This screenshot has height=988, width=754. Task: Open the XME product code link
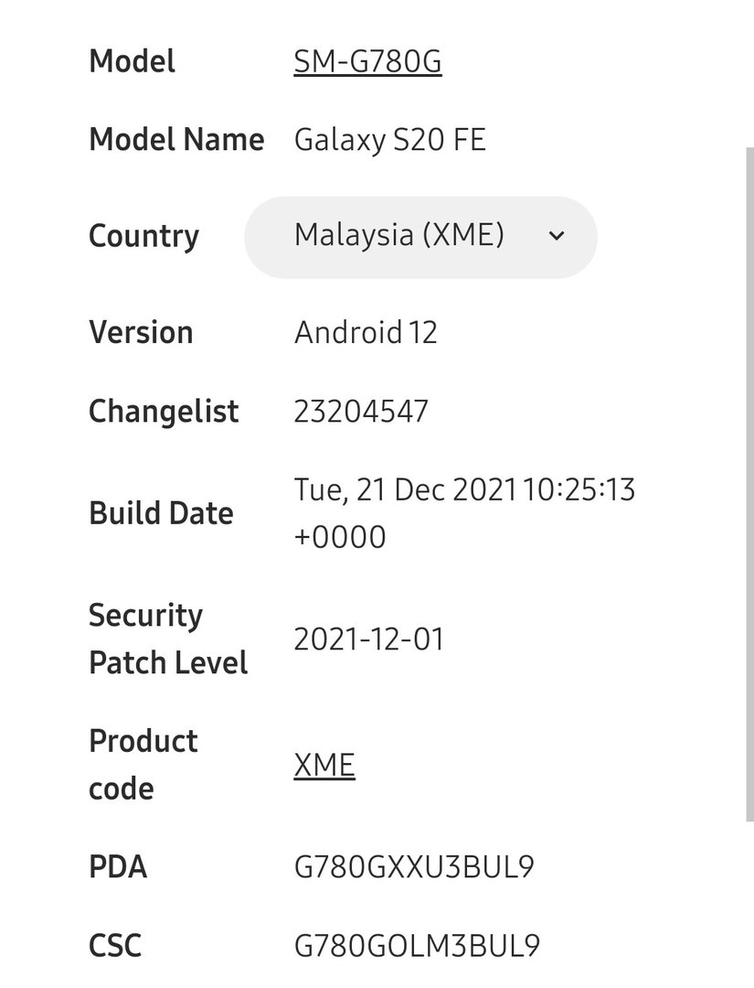click(x=324, y=765)
